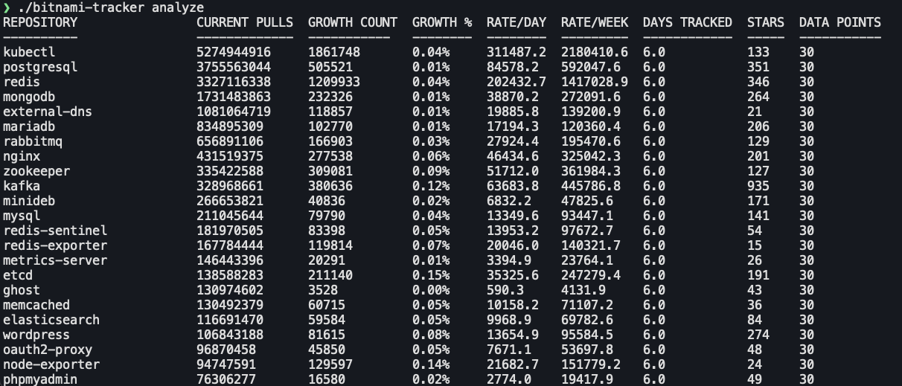Click the 'redis' repository row name
This screenshot has height=386, width=902.
22,82
